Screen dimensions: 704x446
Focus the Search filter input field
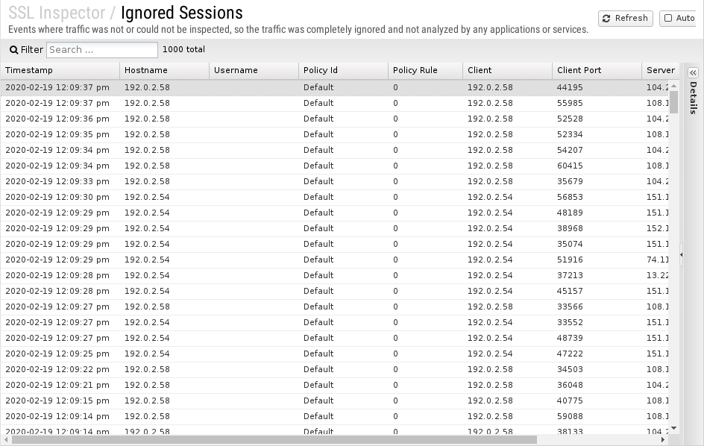point(102,50)
